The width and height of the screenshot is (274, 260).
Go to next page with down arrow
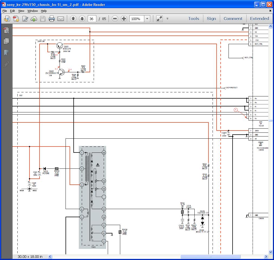[x=82, y=19]
